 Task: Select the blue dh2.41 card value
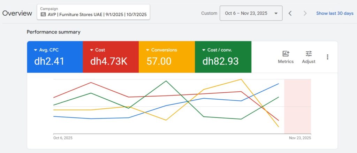click(49, 61)
